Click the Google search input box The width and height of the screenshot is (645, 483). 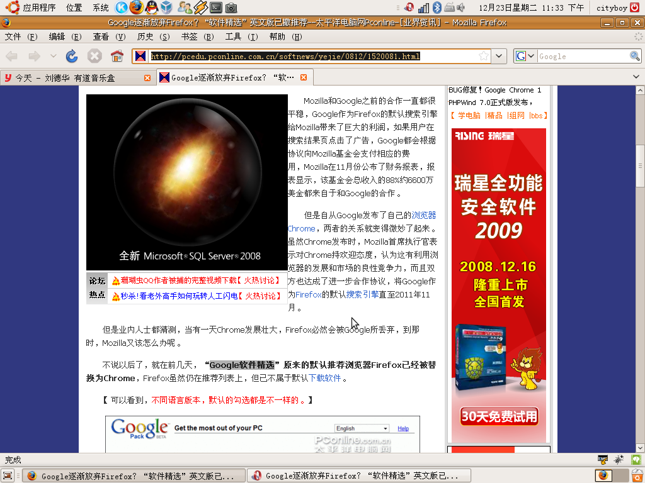pyautogui.click(x=583, y=56)
